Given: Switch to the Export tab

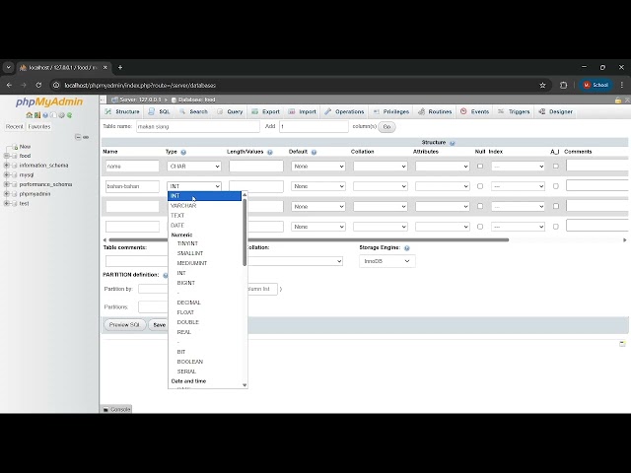Looking at the screenshot, I should point(265,111).
